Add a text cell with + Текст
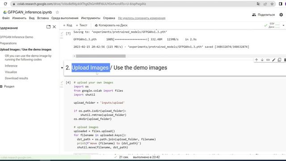Image resolution: width=286 pixels, height=161 pixels. (x=81, y=25)
